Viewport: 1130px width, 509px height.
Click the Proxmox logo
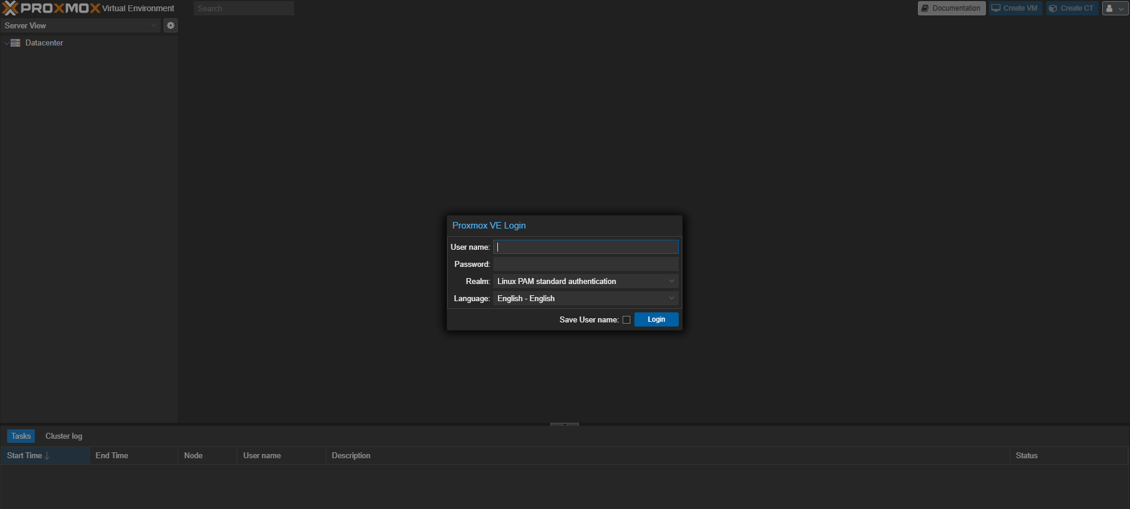point(51,8)
